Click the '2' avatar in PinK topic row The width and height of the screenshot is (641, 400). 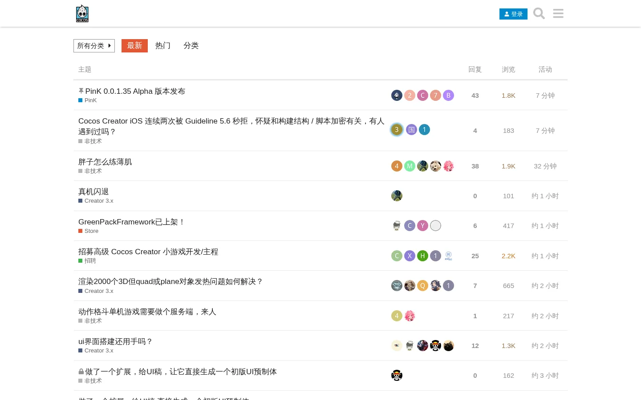point(410,95)
